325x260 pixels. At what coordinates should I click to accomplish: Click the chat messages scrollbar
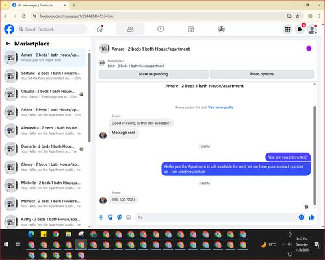tap(315, 155)
